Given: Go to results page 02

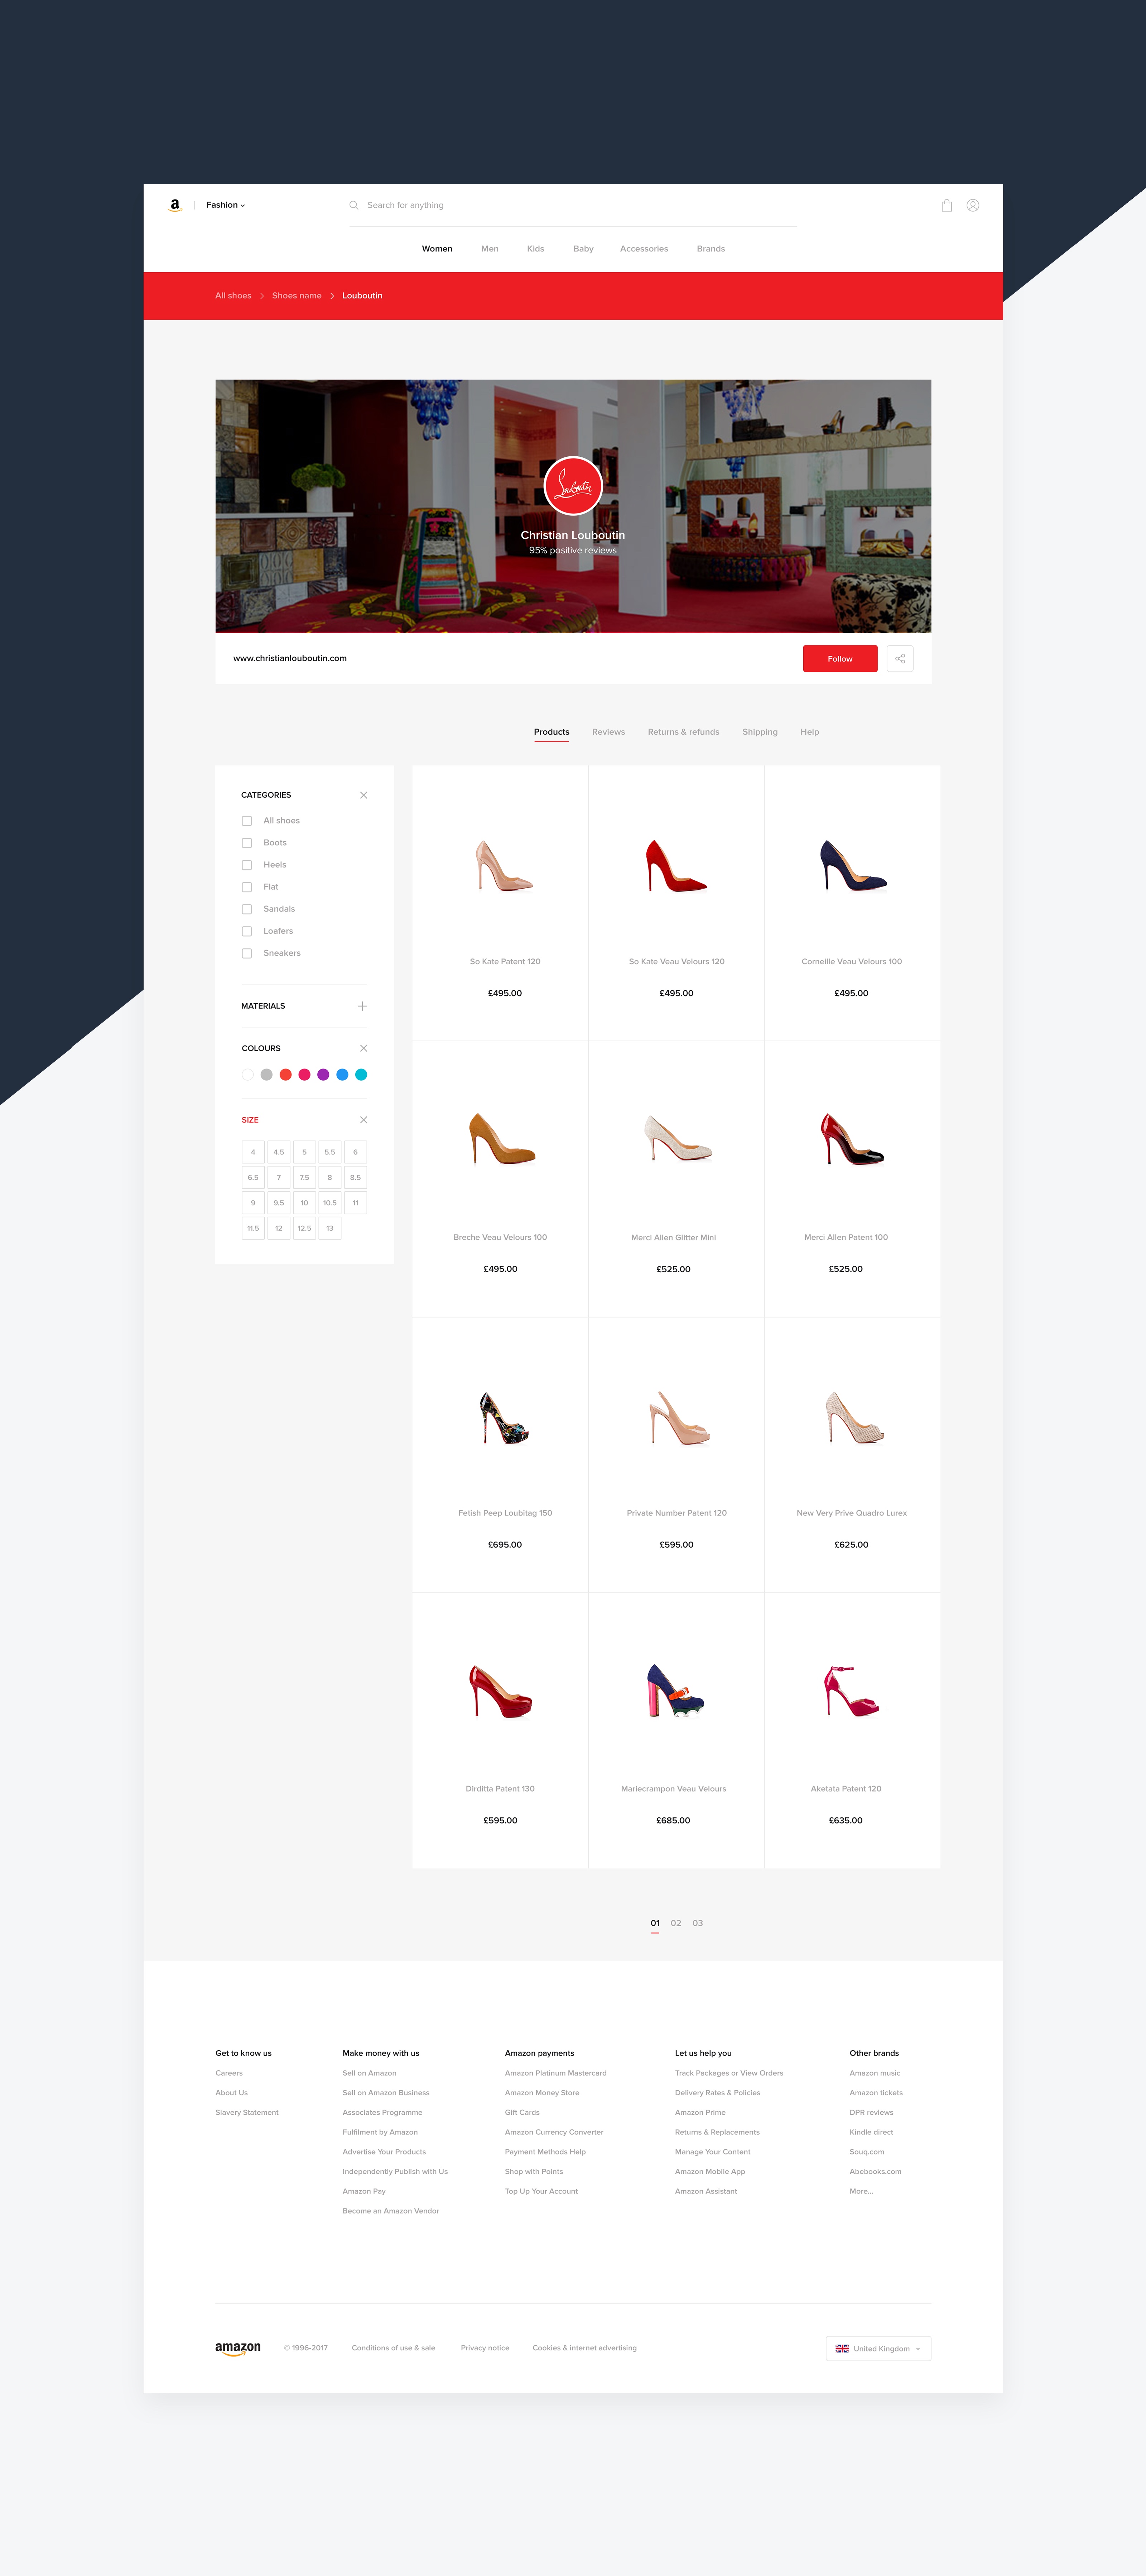Looking at the screenshot, I should coord(676,1923).
